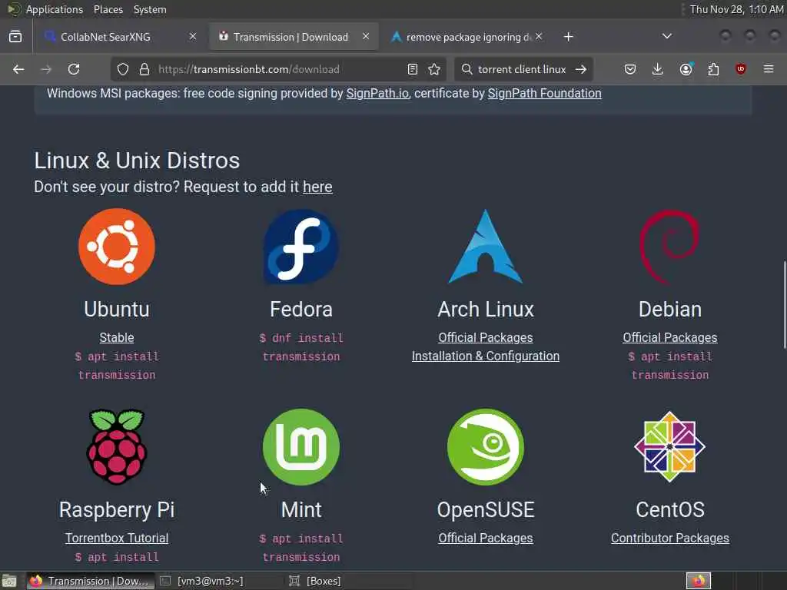Open the Pocket save icon
This screenshot has height=590, width=787.
630,69
